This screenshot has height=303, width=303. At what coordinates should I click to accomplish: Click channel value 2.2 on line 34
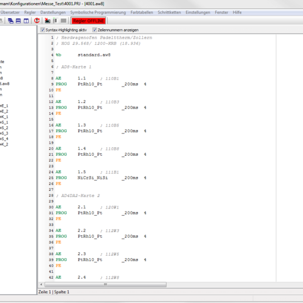click(82, 230)
